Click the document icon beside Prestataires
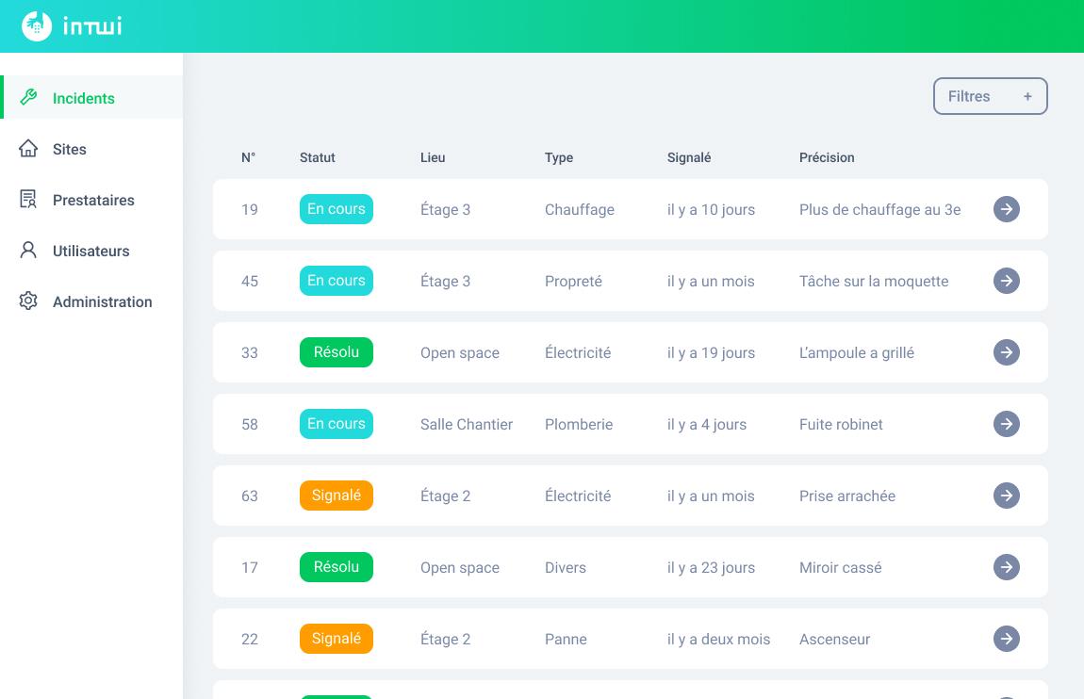Image resolution: width=1084 pixels, height=699 pixels. [x=28, y=200]
